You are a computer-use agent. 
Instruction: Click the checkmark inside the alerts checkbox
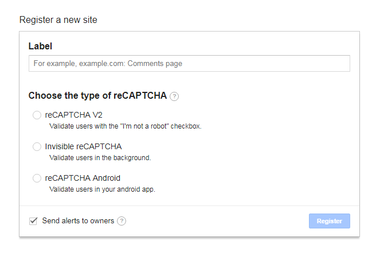[33, 220]
